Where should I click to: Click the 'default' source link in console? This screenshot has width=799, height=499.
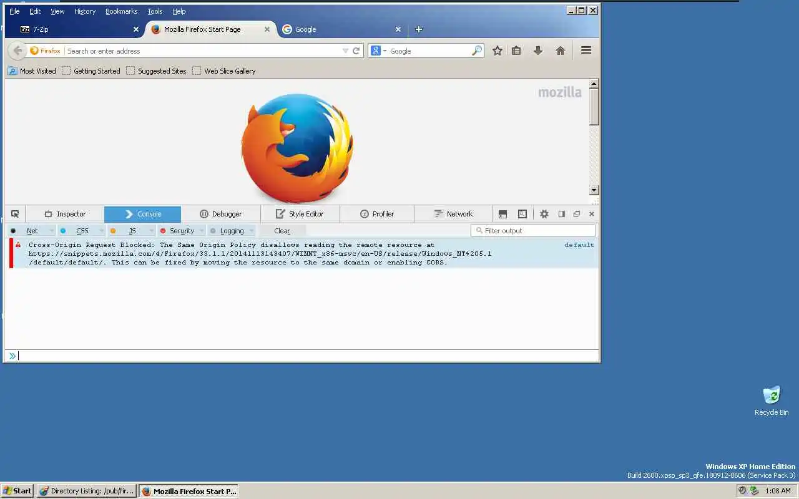pyautogui.click(x=579, y=245)
